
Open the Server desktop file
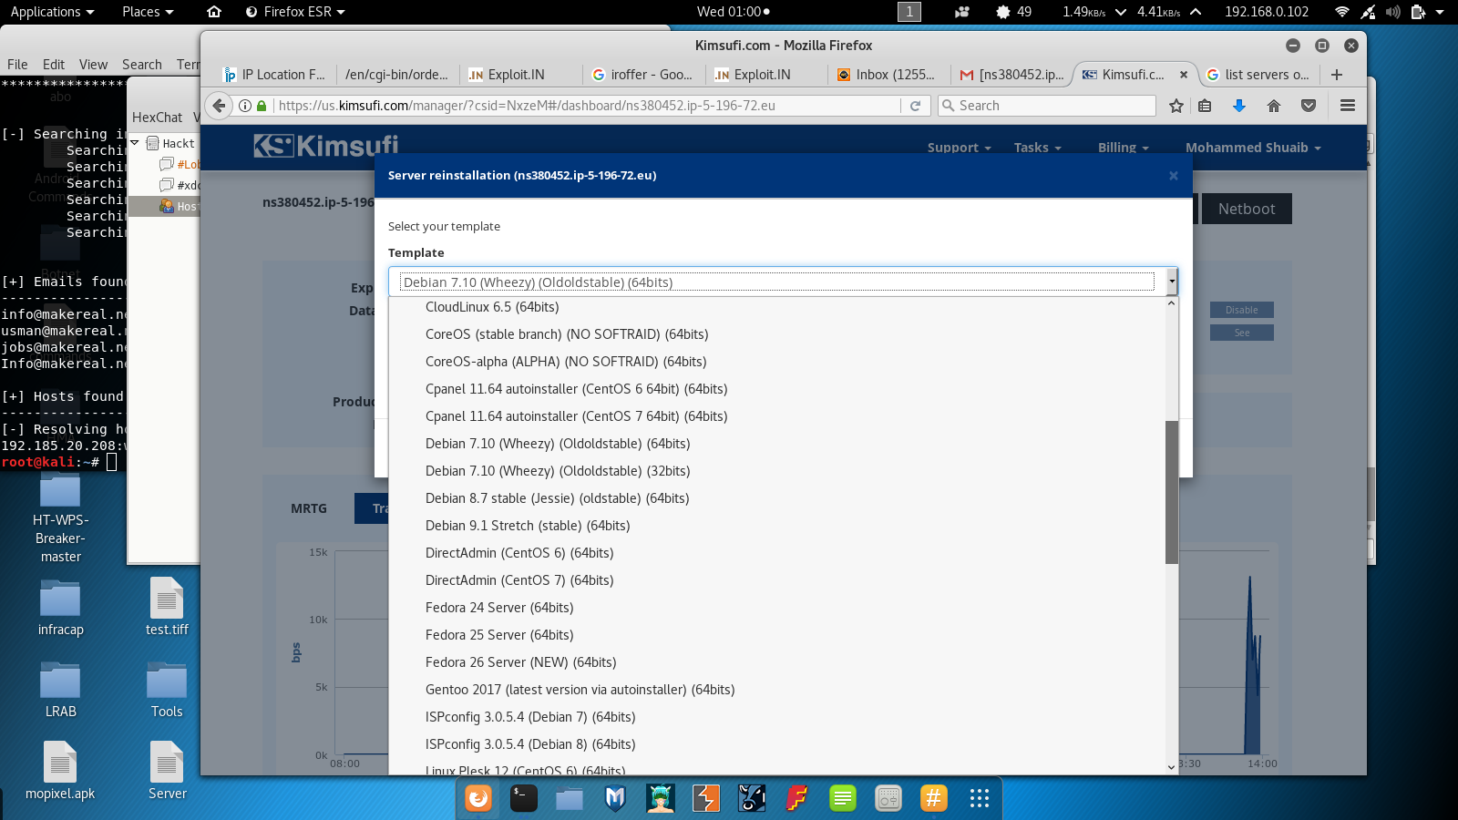coord(167,771)
